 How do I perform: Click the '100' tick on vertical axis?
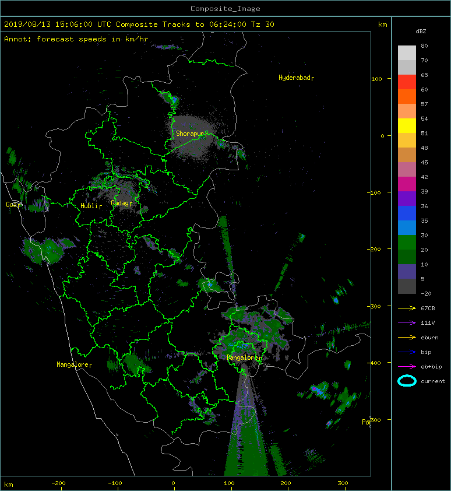[x=376, y=79]
